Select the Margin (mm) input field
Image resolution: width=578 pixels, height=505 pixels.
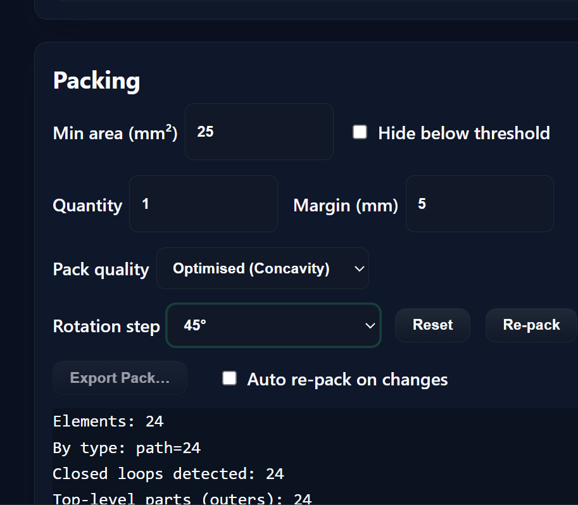coord(479,204)
